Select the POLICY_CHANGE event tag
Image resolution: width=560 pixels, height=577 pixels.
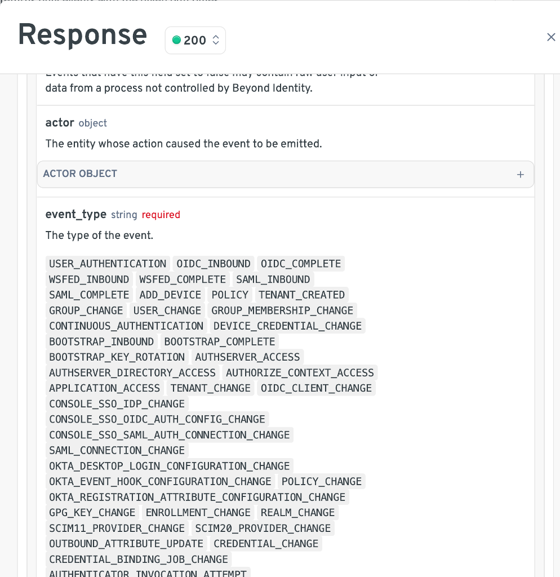(x=322, y=481)
